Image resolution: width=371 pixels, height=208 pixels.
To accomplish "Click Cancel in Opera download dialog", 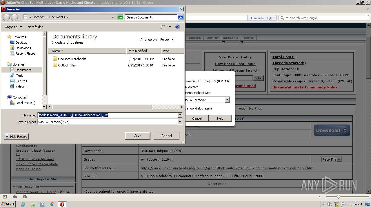I will (x=197, y=118).
